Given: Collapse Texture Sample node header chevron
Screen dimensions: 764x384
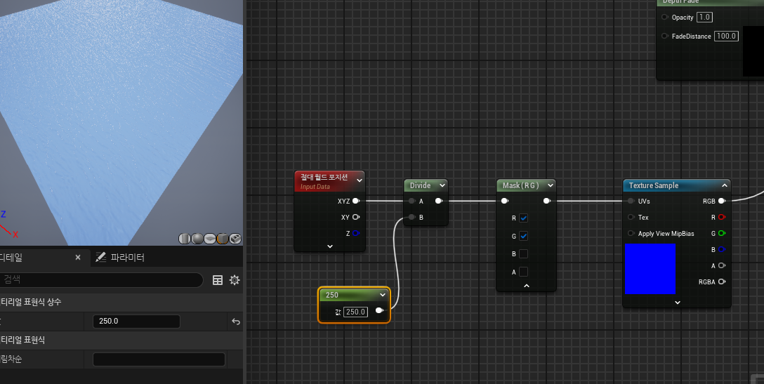Looking at the screenshot, I should [x=725, y=185].
